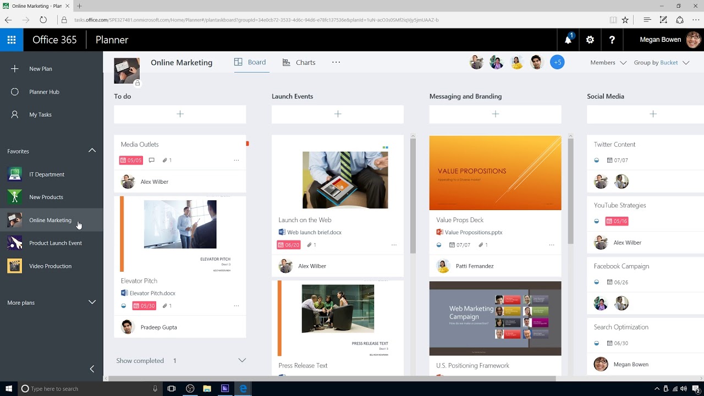Open the Value Propositions slide thumbnail
This screenshot has width=704, height=396.
tap(496, 173)
